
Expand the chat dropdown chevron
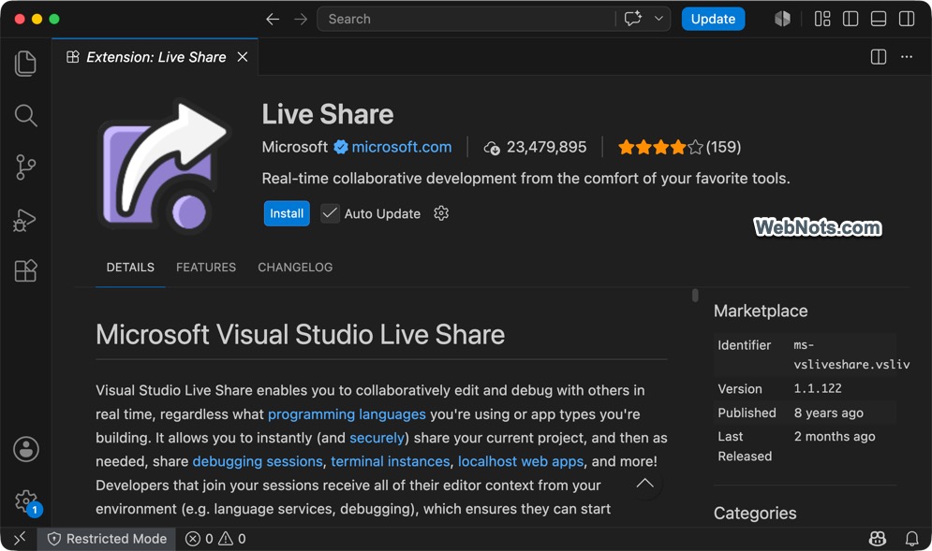[x=658, y=19]
